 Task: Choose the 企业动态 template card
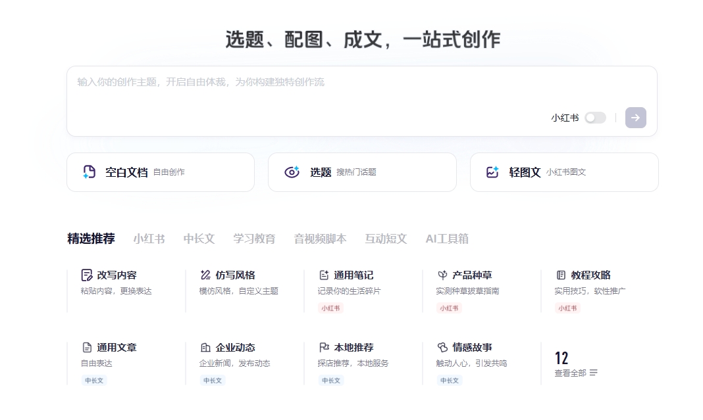click(235, 348)
